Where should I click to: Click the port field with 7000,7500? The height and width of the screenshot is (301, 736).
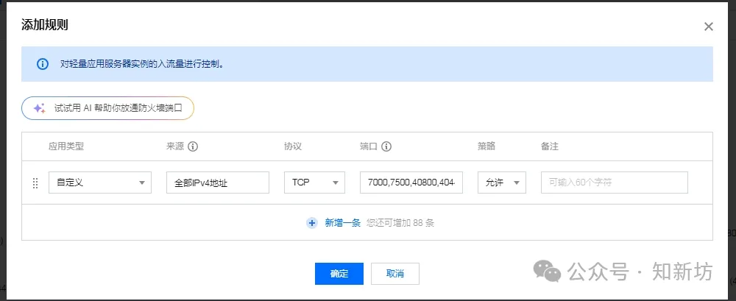tap(411, 183)
